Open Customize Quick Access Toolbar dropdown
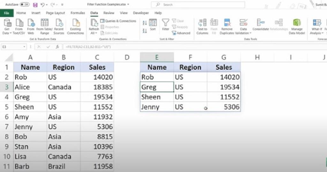327x172 pixels. click(62, 4)
